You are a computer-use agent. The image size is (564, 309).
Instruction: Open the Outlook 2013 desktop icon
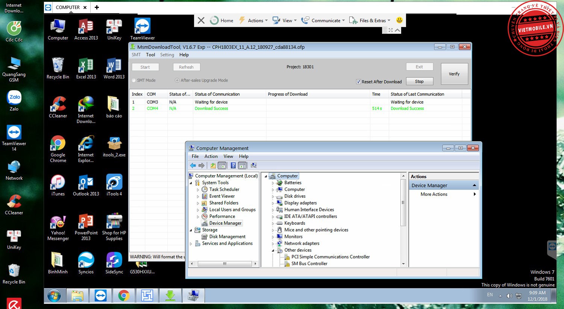click(x=86, y=185)
